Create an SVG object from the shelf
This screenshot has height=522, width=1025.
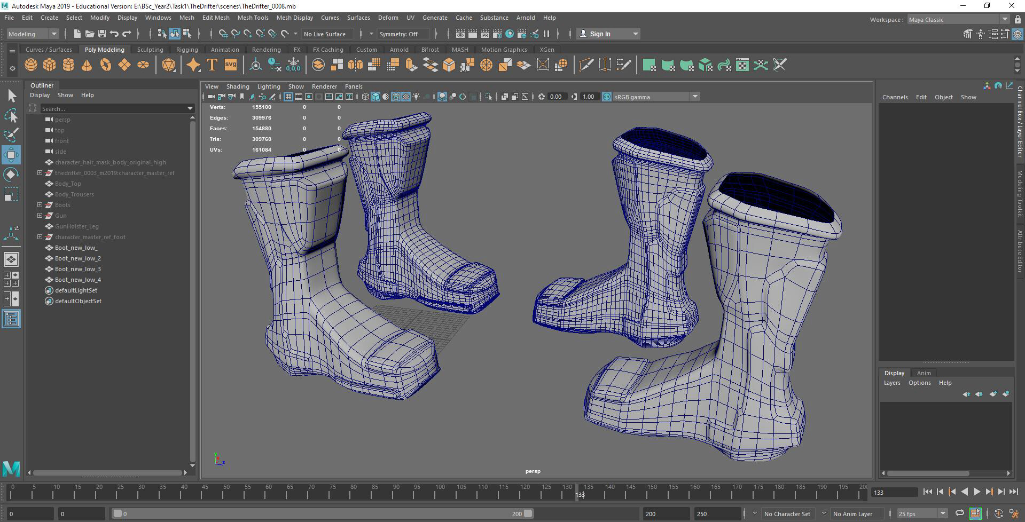click(x=230, y=64)
